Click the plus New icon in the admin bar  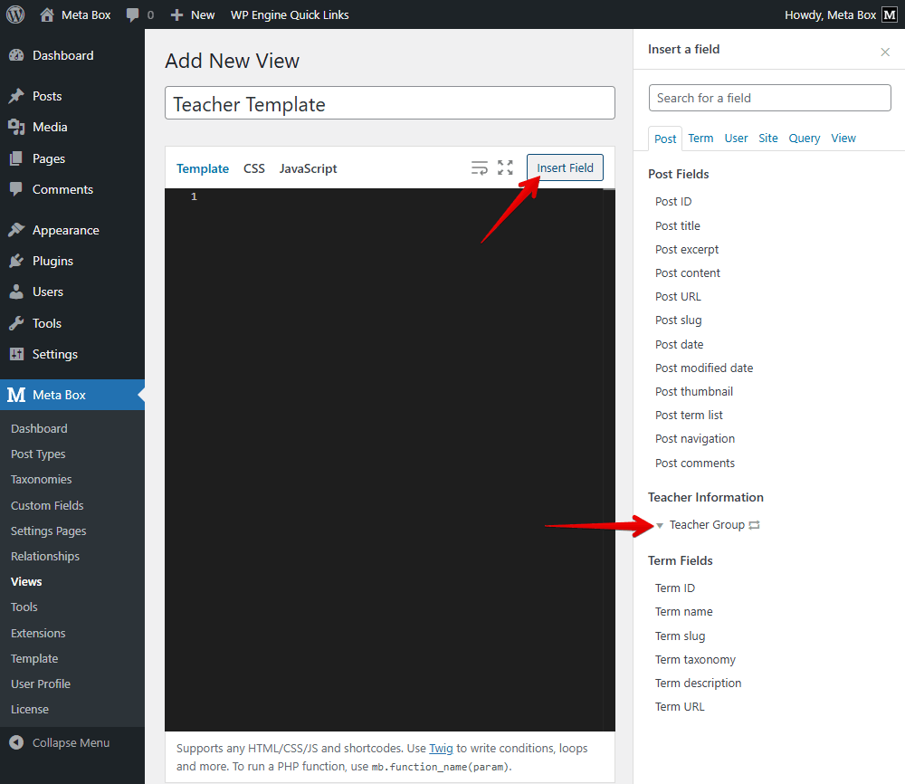tap(177, 14)
